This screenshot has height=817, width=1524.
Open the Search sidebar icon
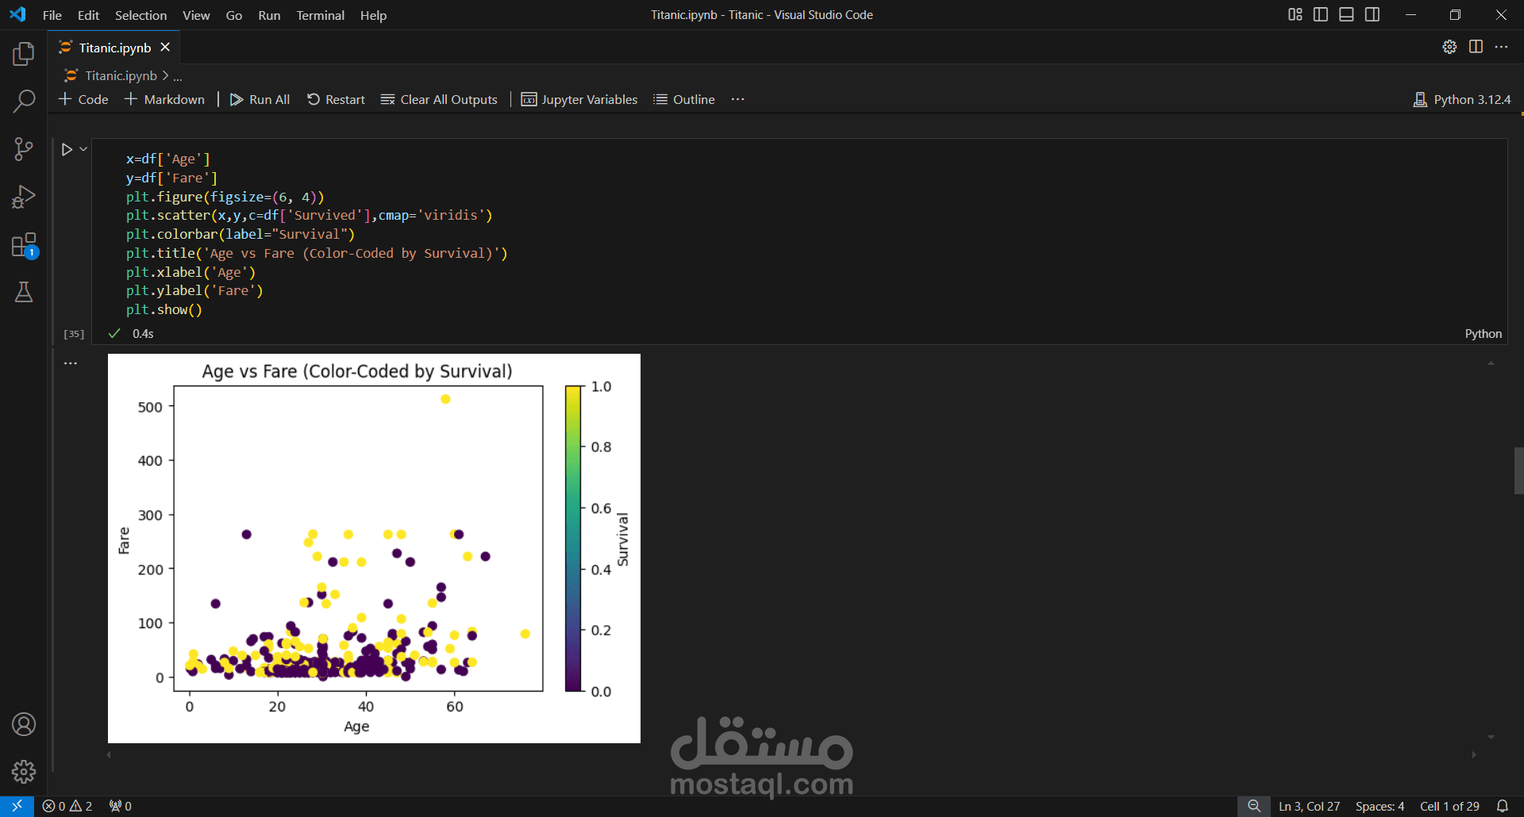23,102
